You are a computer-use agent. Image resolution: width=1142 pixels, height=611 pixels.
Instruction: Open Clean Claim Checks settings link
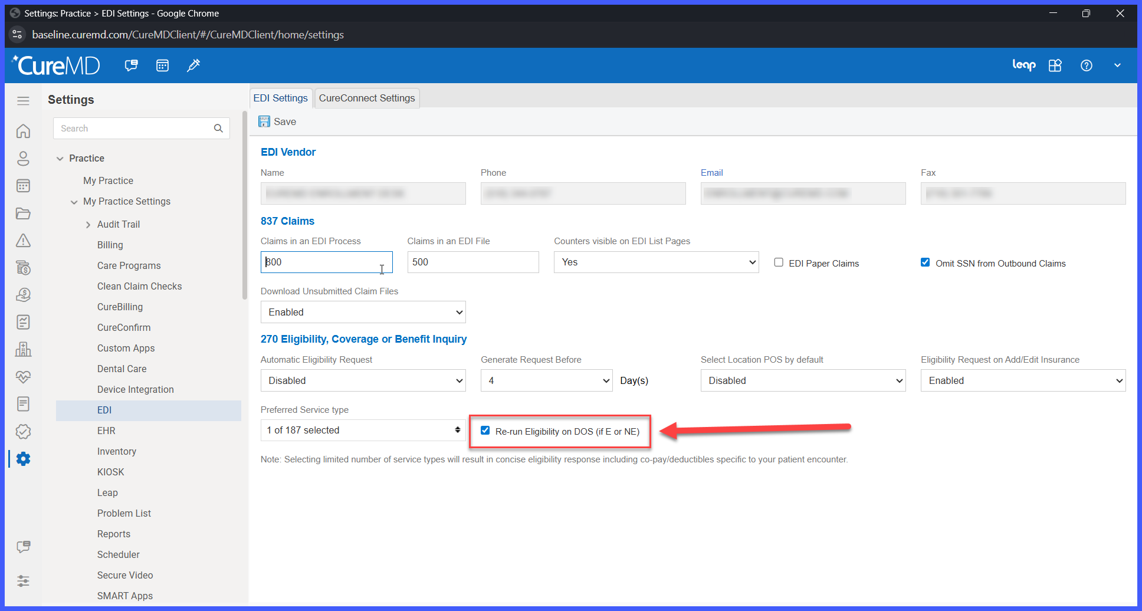pyautogui.click(x=139, y=286)
